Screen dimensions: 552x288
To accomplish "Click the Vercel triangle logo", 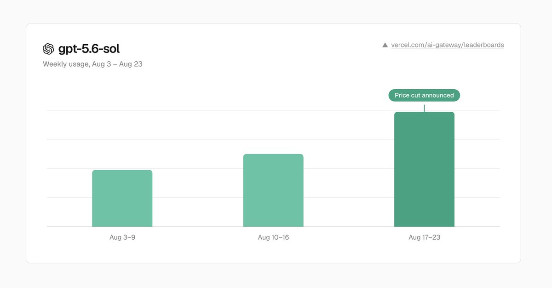I will (x=385, y=45).
